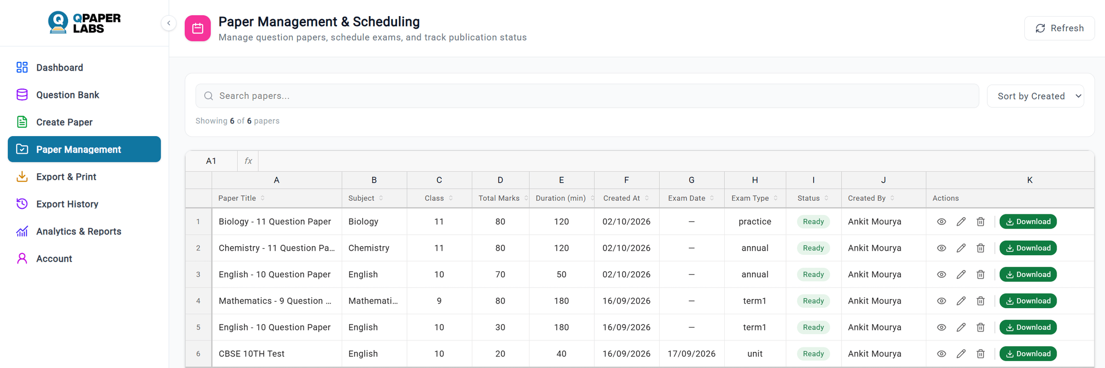The height and width of the screenshot is (368, 1105).
Task: Edit the Biology - 11 Question Paper
Action: pos(961,222)
